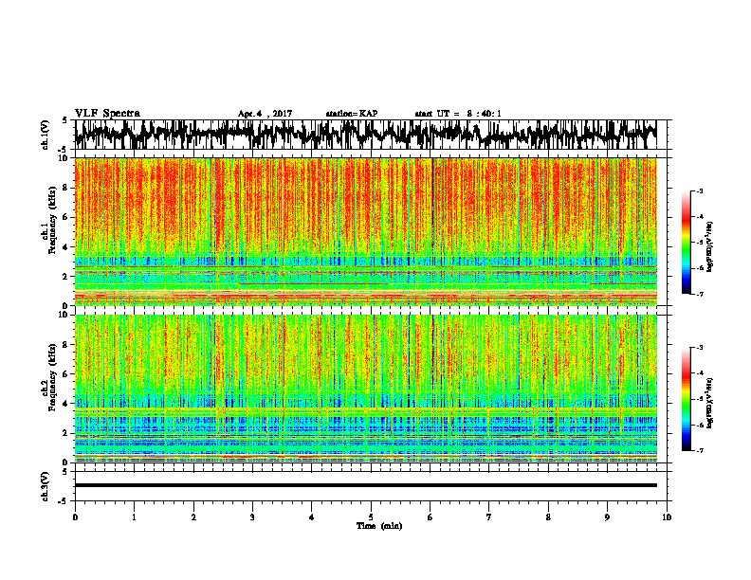Click the "ch.2 Frequency (kHz)" axis label
751x580 pixels.
click(x=48, y=377)
